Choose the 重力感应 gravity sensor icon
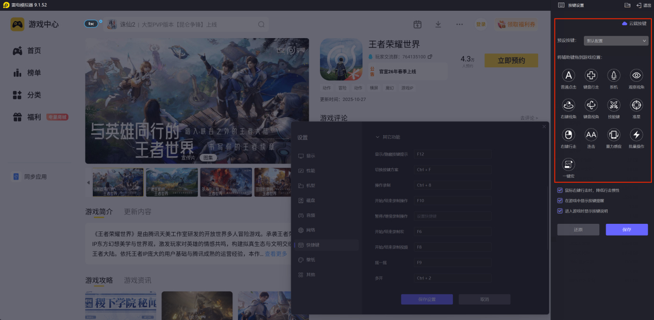Image resolution: width=654 pixels, height=320 pixels. (614, 135)
